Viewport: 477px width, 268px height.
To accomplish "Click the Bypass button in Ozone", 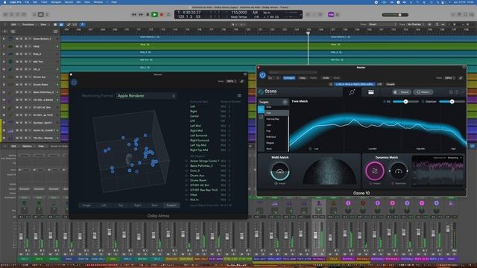I will point(402,92).
